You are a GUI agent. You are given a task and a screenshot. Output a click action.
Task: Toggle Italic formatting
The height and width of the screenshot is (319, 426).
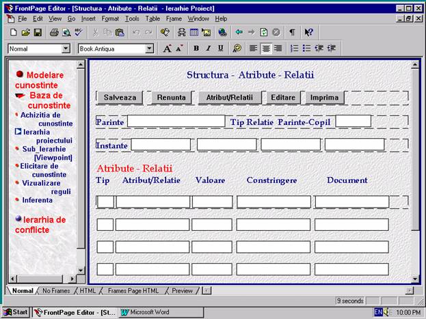click(209, 48)
